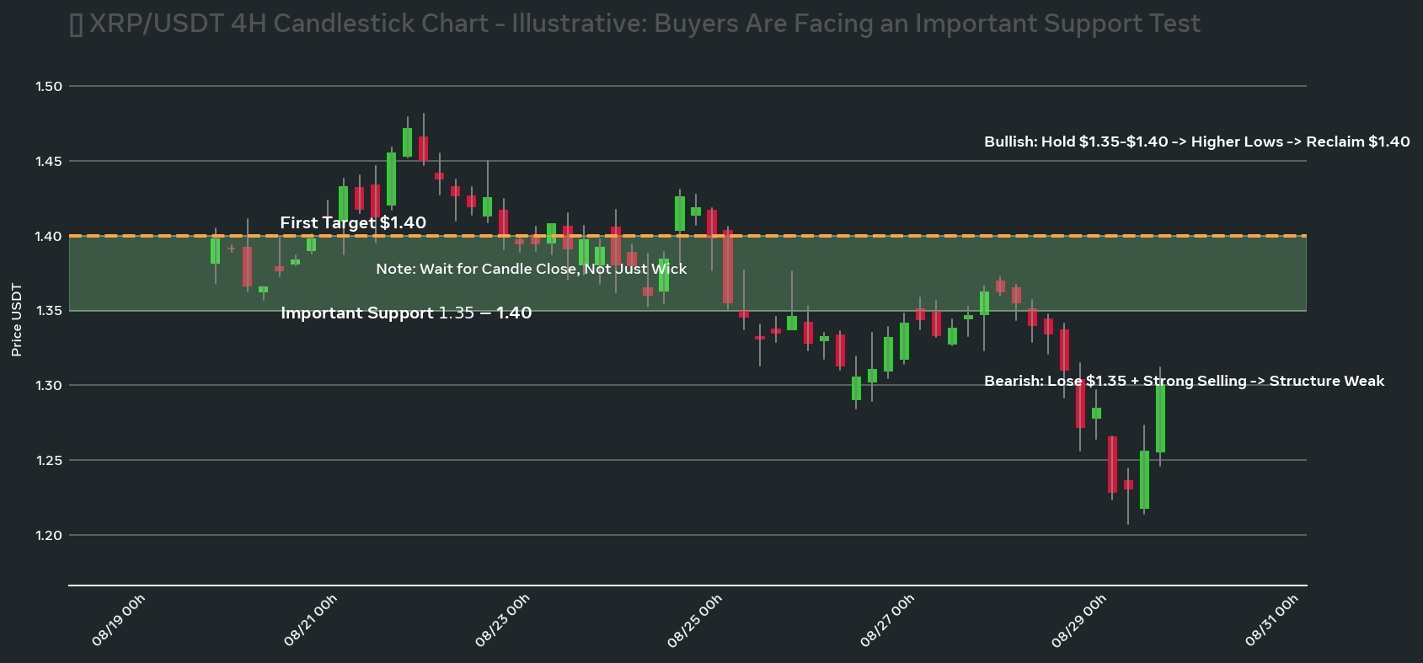This screenshot has height=663, width=1423.
Task: Click the 1.40 price axis tick
Action: point(49,236)
